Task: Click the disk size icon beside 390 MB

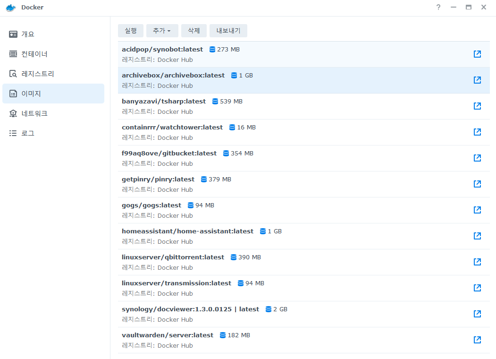Action: tap(234, 257)
